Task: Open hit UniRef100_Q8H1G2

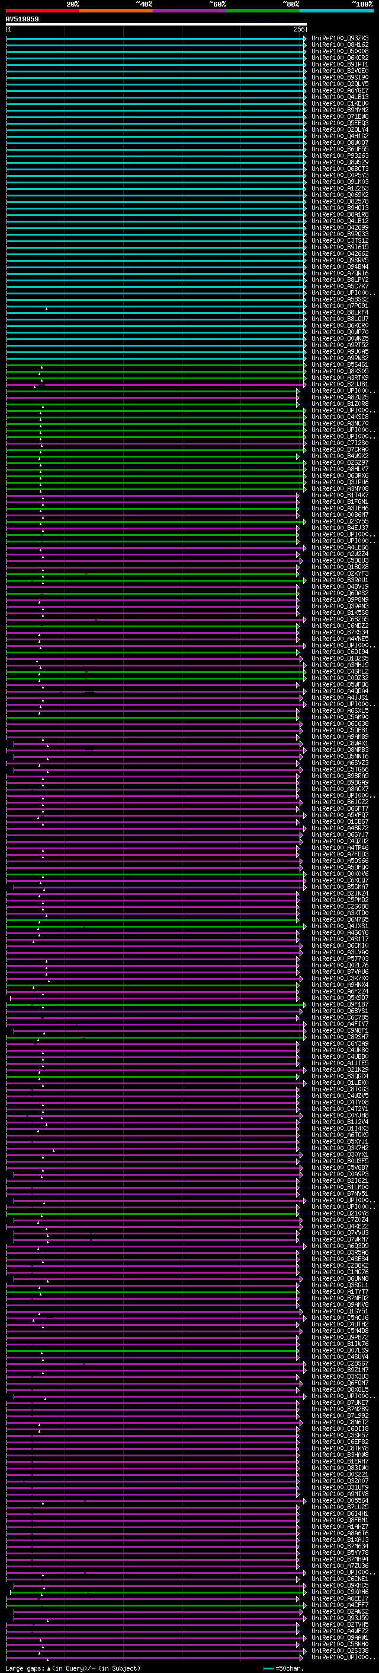Action: click(x=340, y=45)
